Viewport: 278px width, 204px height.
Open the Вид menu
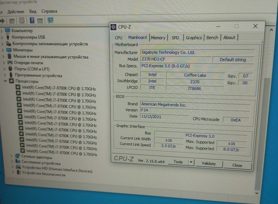pyautogui.click(x=33, y=12)
